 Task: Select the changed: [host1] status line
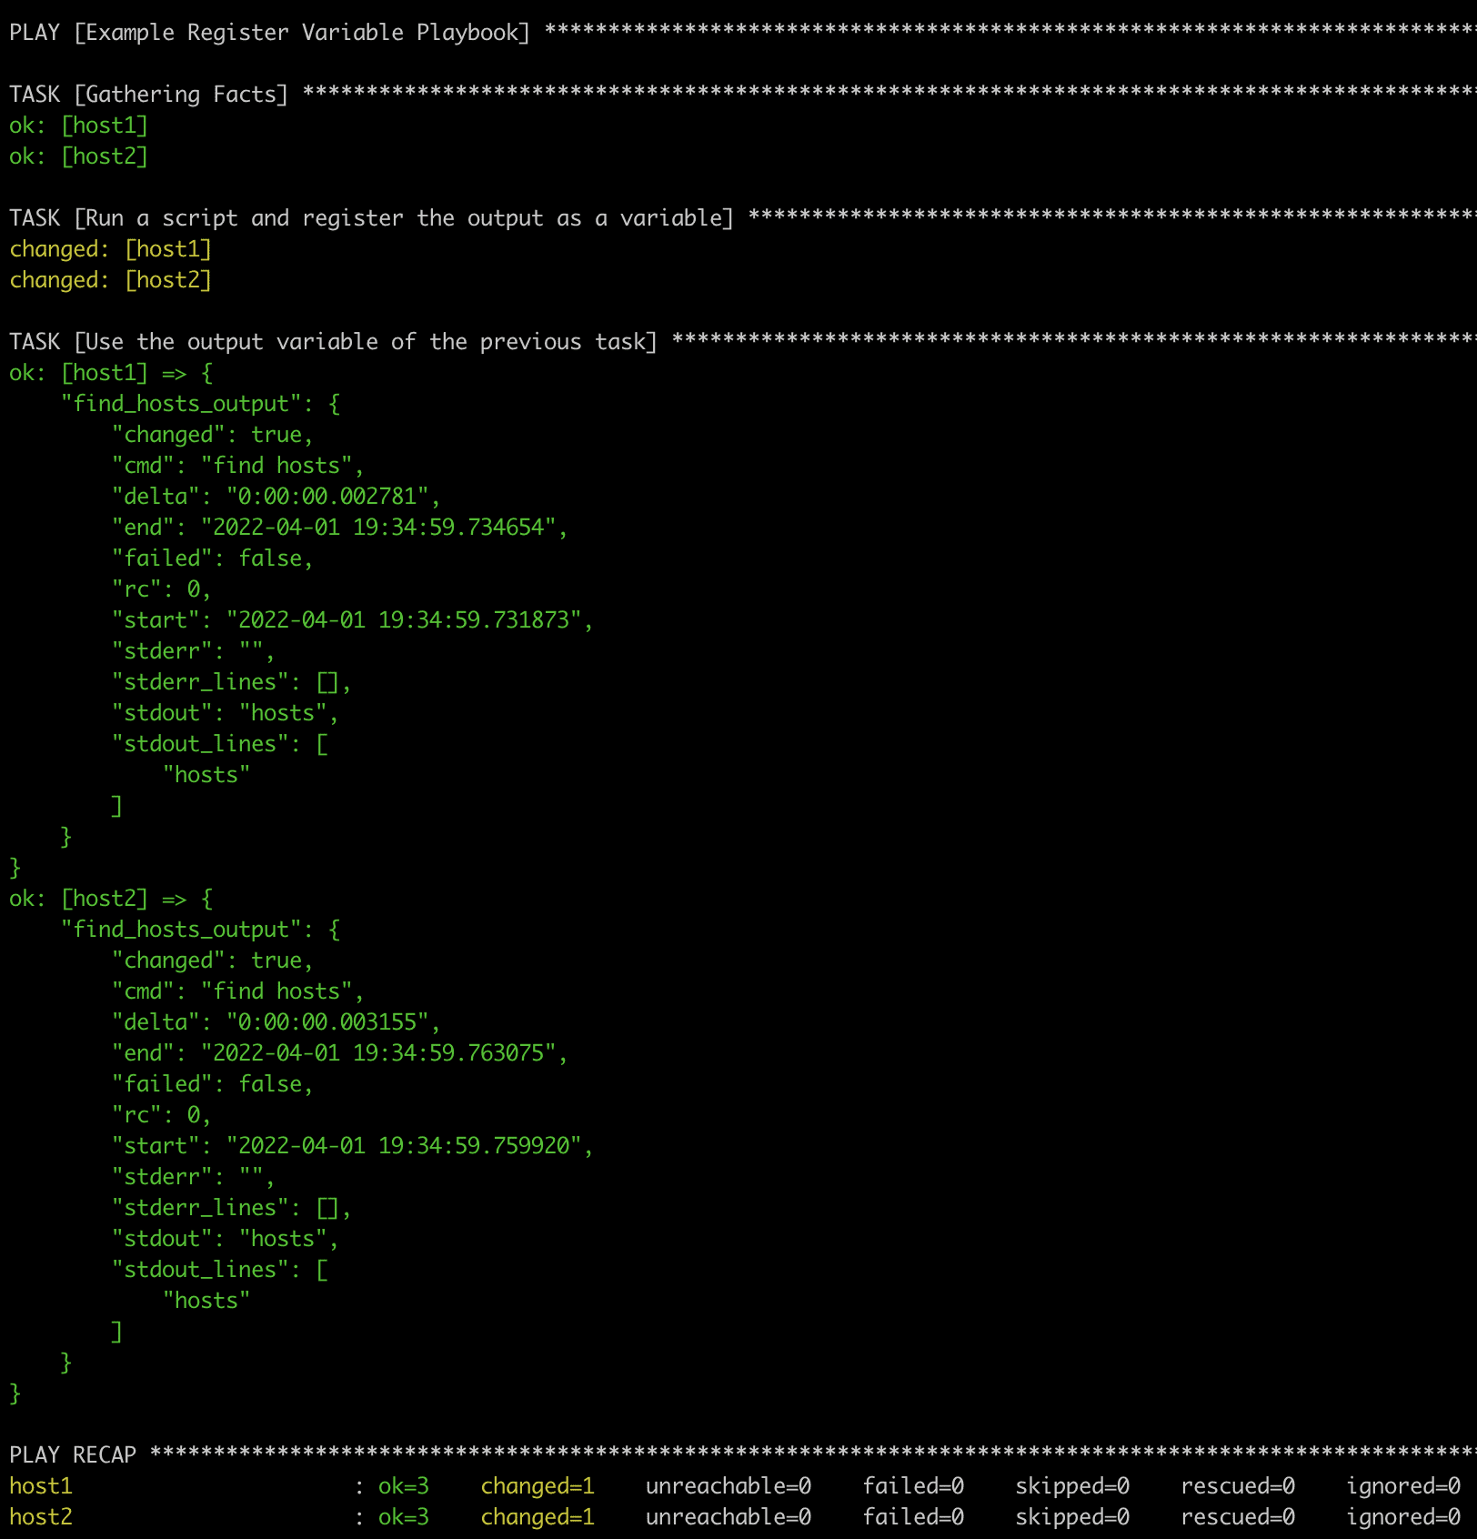pos(111,248)
